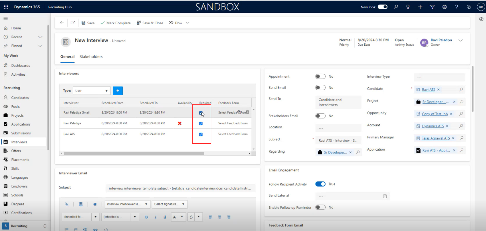Expand the Pinned section chevron

[40, 46]
